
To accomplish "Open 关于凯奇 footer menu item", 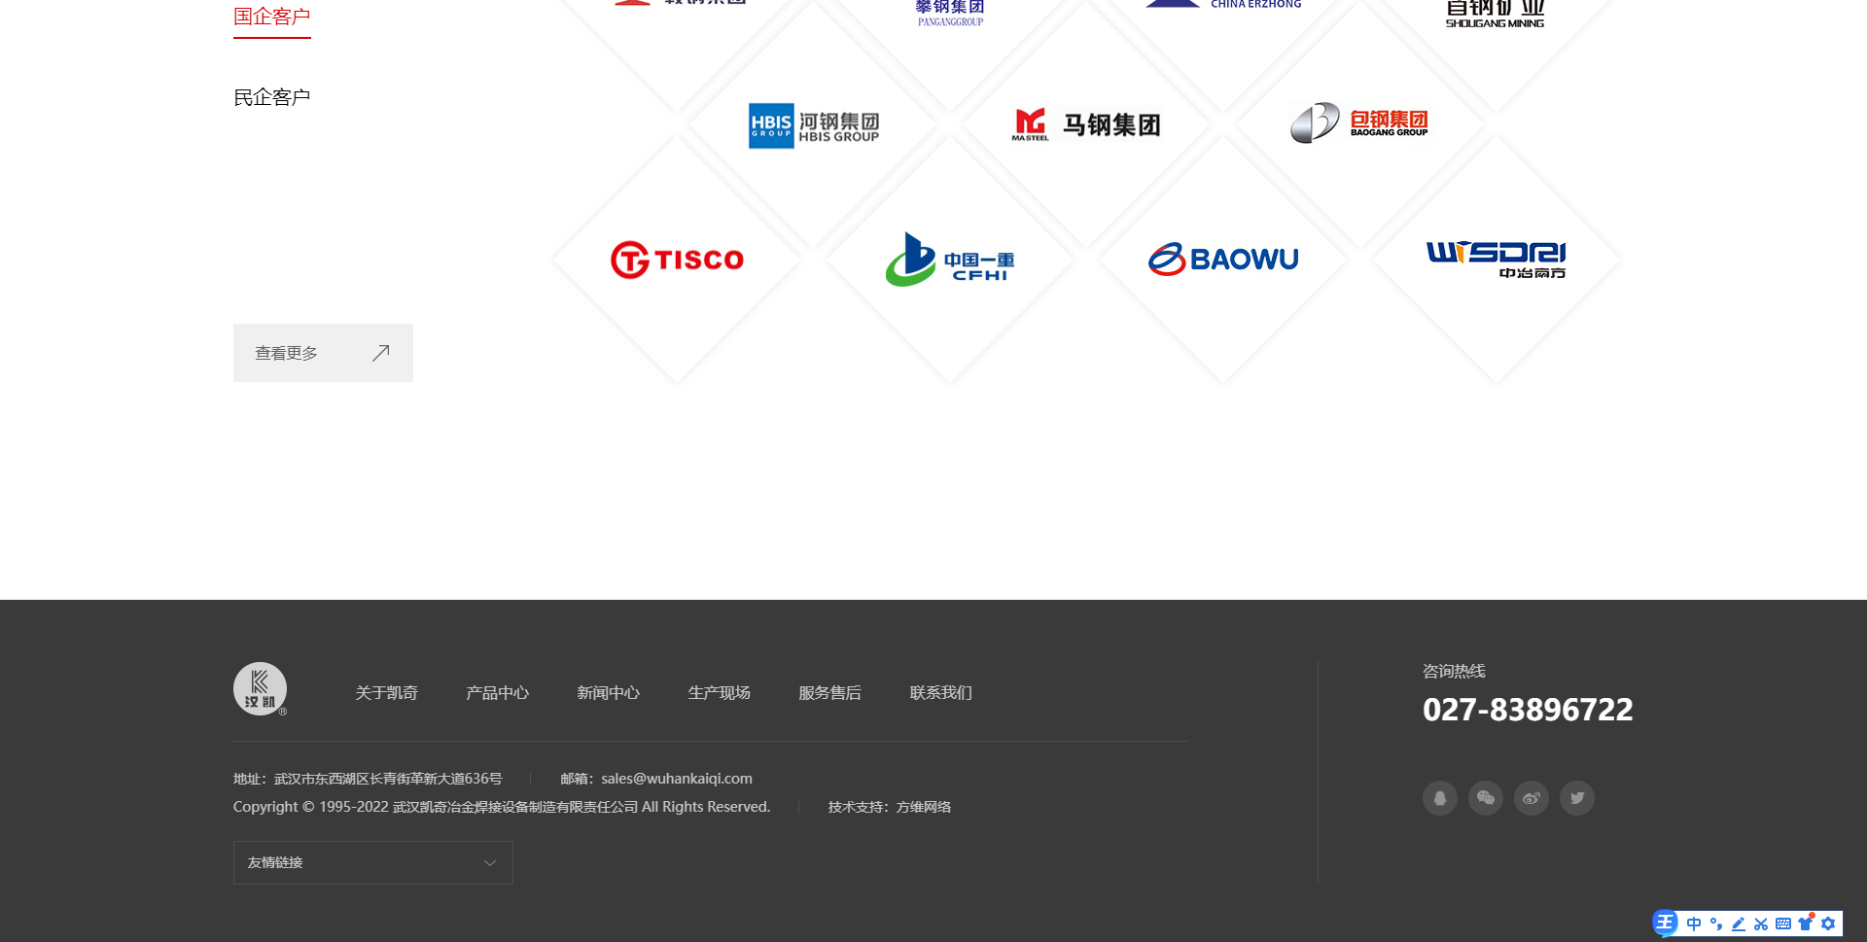I will point(386,692).
